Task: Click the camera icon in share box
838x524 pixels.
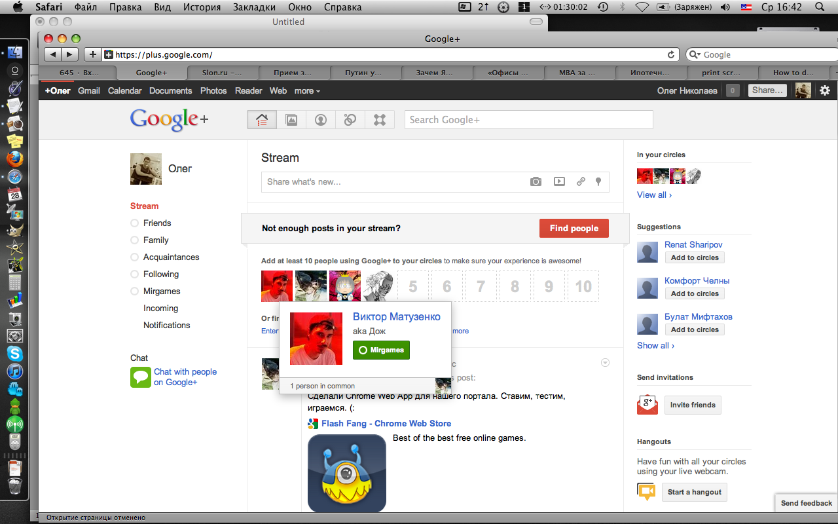Action: 536,182
